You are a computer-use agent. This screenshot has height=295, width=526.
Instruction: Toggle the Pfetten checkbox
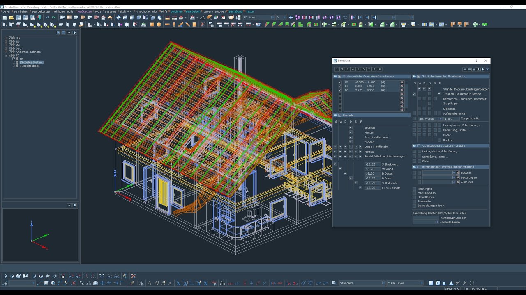(351, 132)
